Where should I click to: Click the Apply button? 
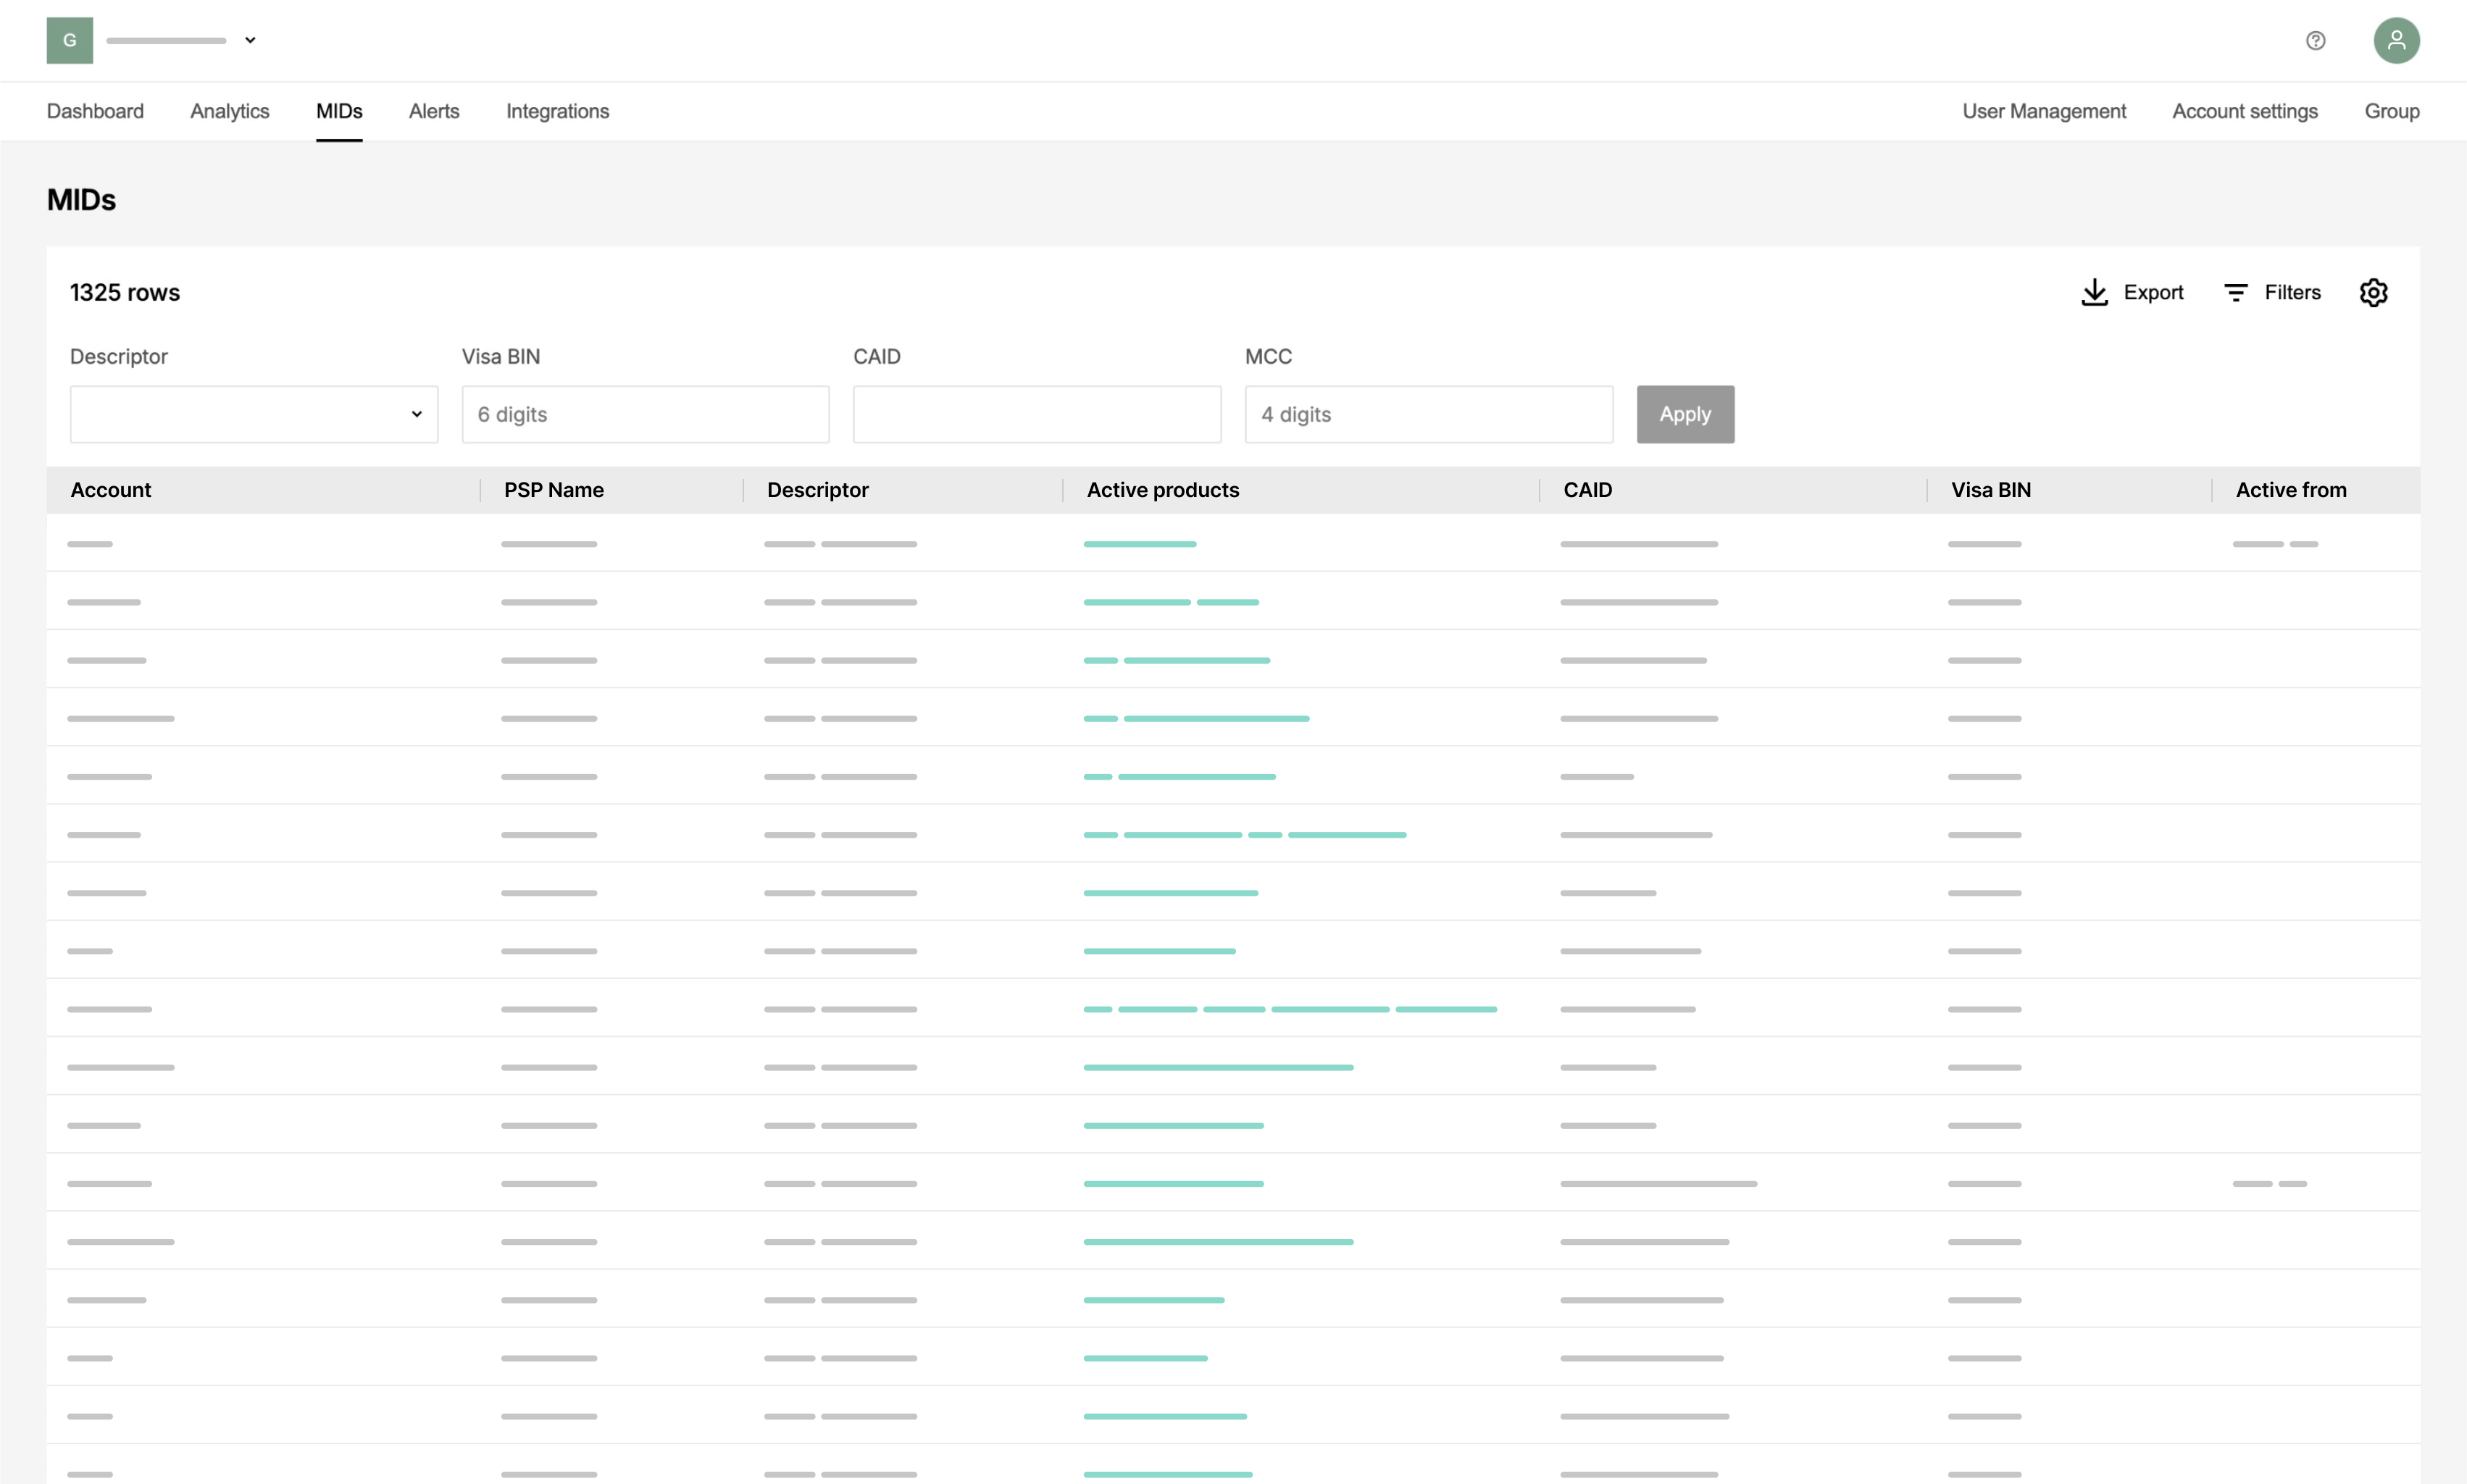1685,414
